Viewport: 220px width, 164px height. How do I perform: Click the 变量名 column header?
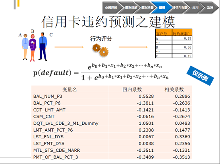(x=70, y=89)
